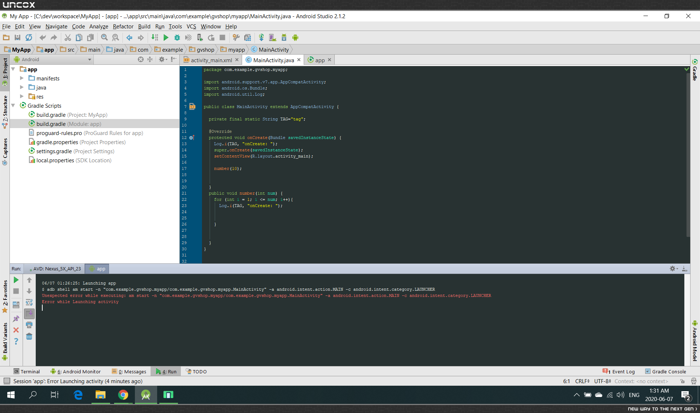Click the gvshop breadcrumb
Screen dimensions: 700x413
pos(202,49)
